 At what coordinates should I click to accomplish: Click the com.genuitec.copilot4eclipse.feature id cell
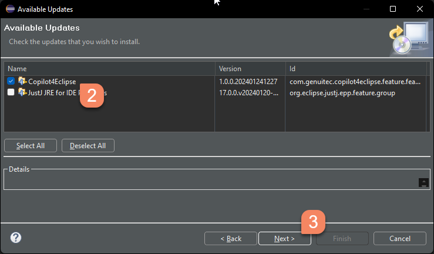tap(355, 82)
